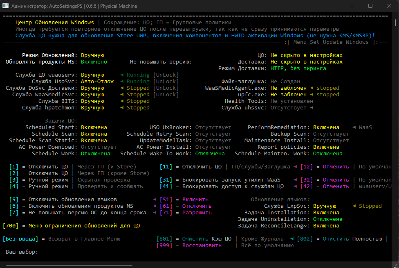The height and width of the screenshot is (268, 399).
Task: Click the arrow before [802] Очистить Полностью
Action: click(x=292, y=239)
